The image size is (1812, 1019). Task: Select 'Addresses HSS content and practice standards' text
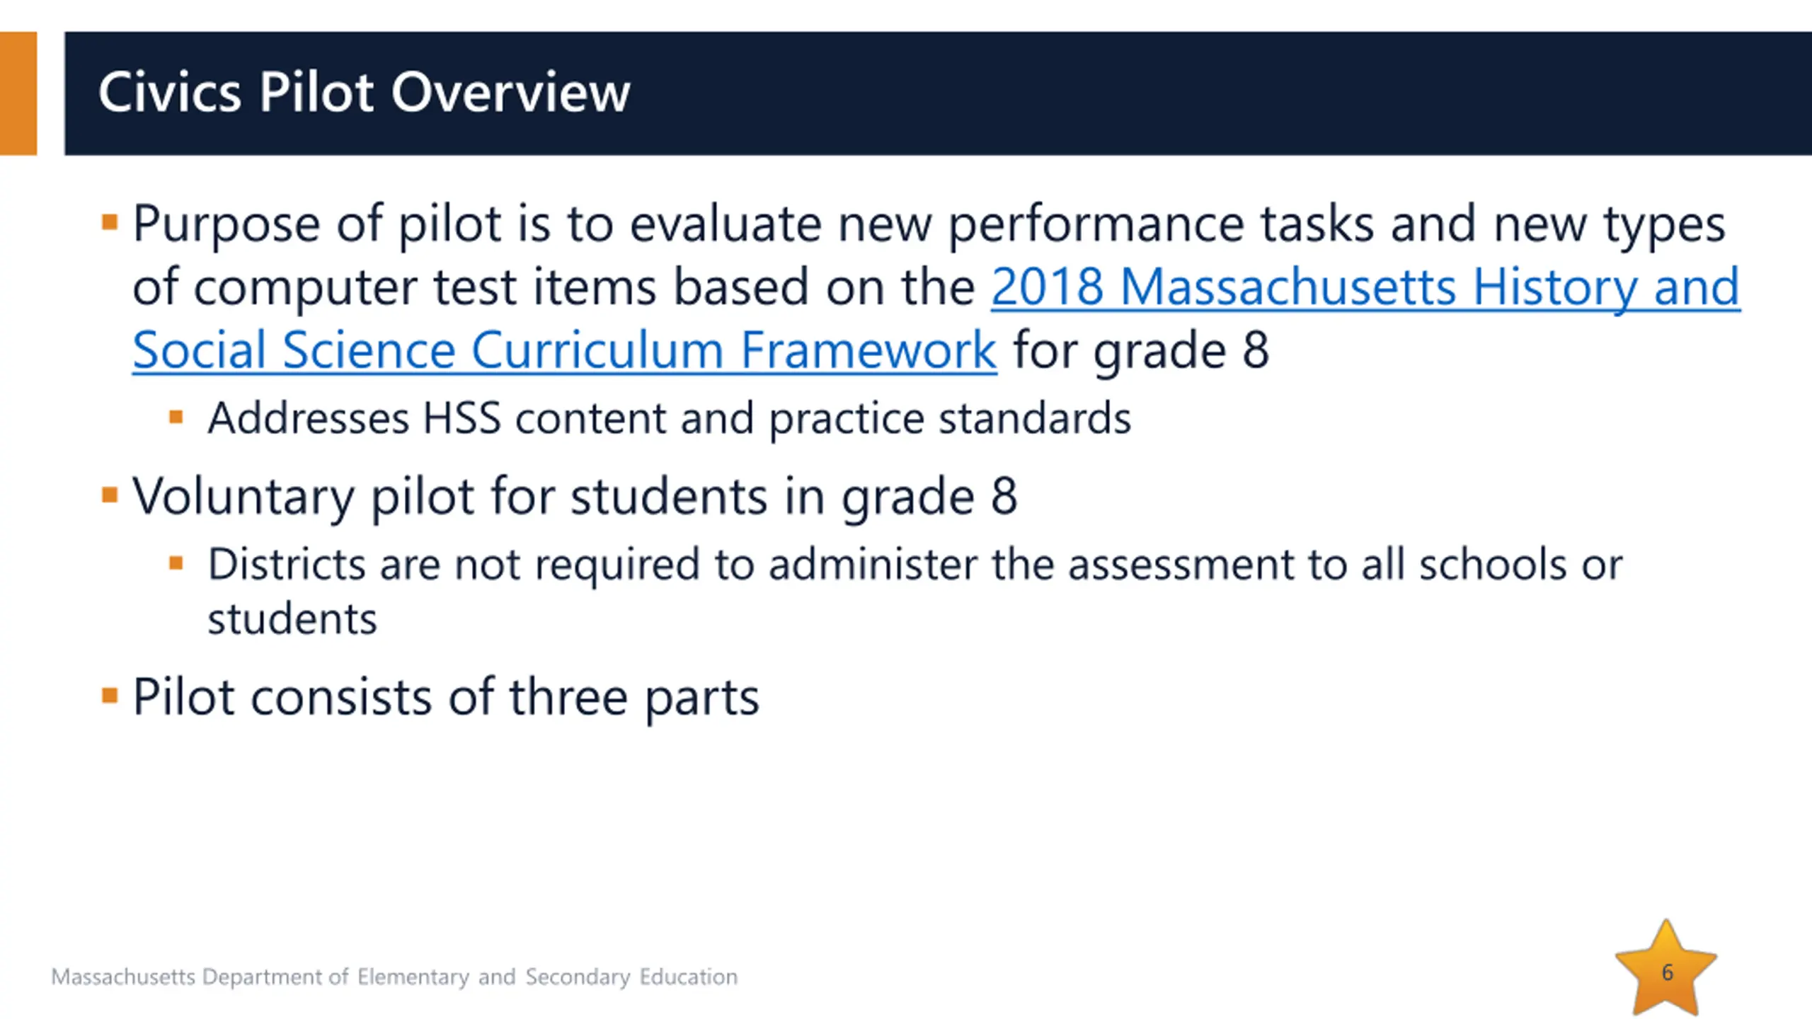(x=669, y=418)
